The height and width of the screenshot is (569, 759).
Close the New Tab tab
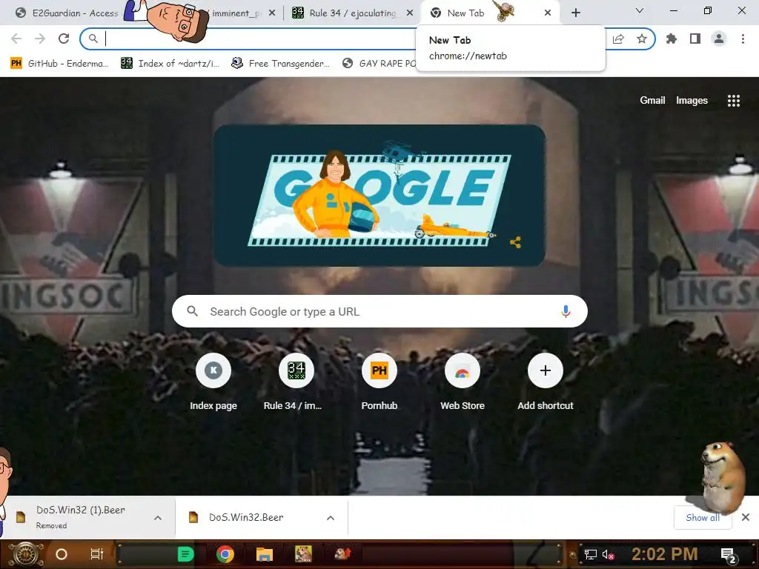[548, 13]
